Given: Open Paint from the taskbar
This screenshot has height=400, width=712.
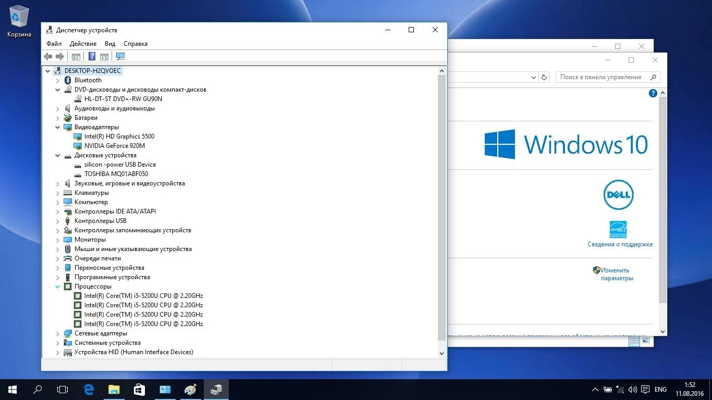Looking at the screenshot, I should (x=190, y=389).
